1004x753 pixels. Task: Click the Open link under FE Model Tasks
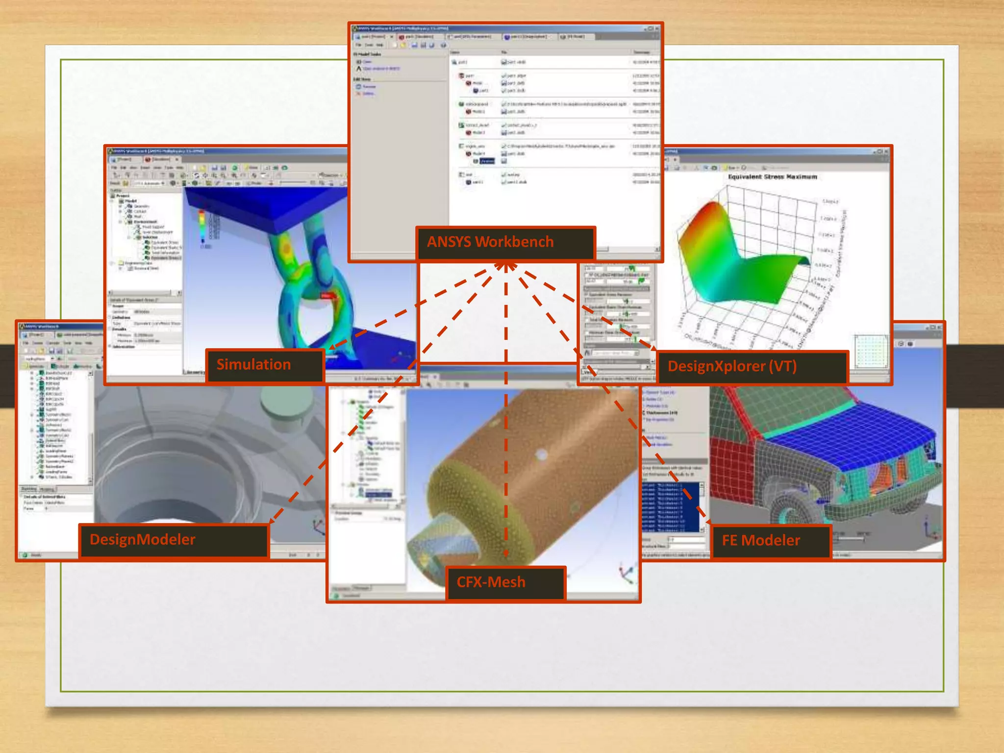tap(367, 62)
